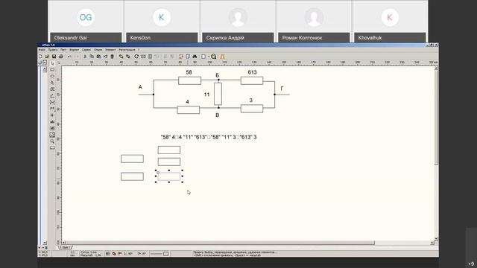This screenshot has width=477, height=268.
Task: Duplicate selection with x2 icon
Action: tap(105, 57)
